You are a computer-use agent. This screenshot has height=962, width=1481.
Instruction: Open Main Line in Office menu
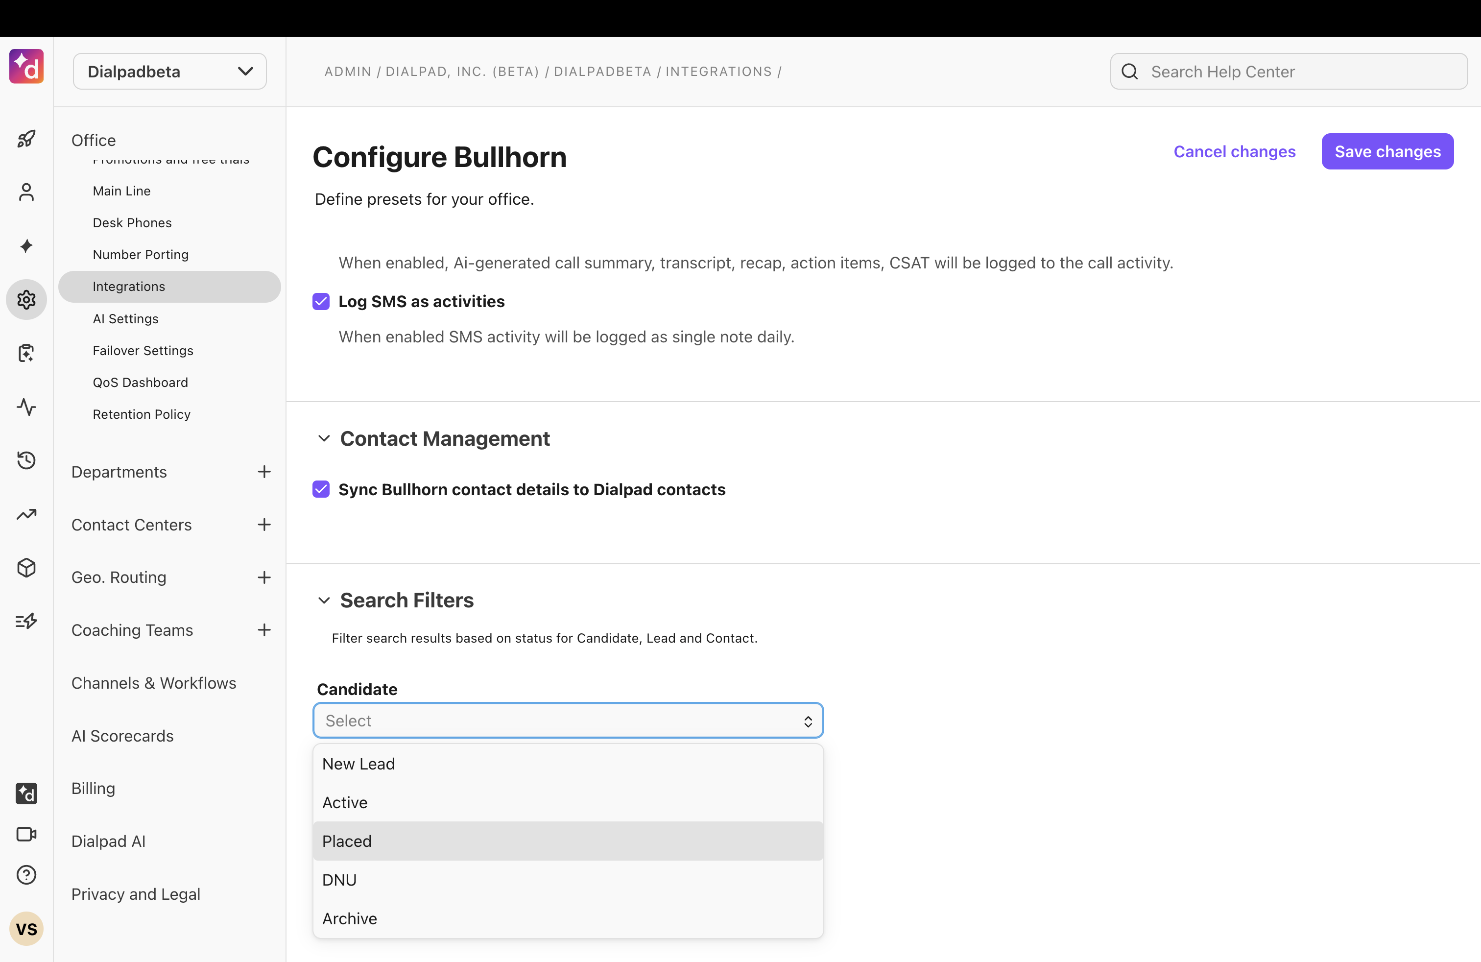coord(121,191)
